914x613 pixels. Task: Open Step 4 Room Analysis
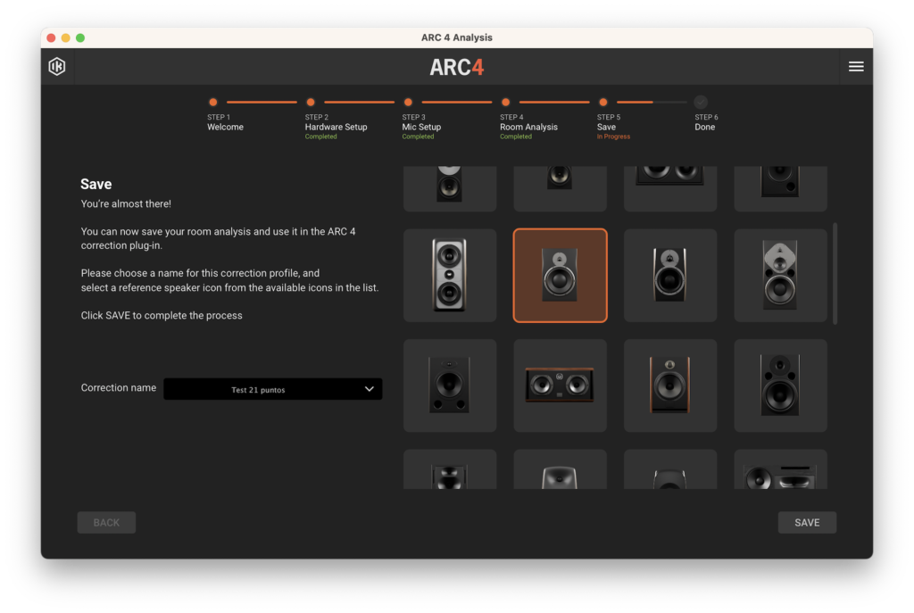click(x=505, y=103)
